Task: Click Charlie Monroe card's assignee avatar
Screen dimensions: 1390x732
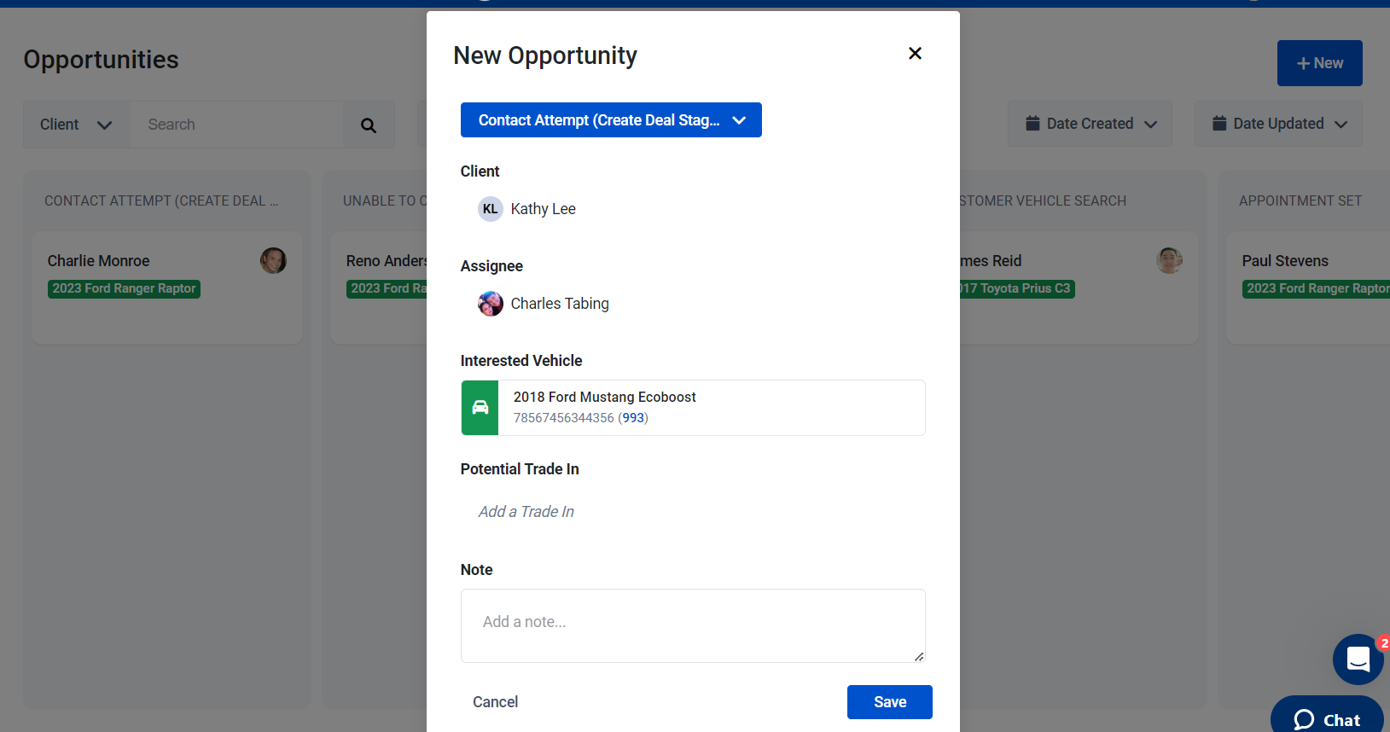Action: point(273,261)
